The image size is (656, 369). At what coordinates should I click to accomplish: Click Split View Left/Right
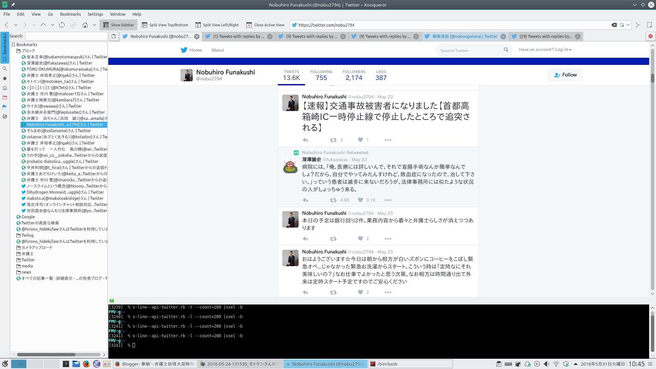pyautogui.click(x=217, y=25)
